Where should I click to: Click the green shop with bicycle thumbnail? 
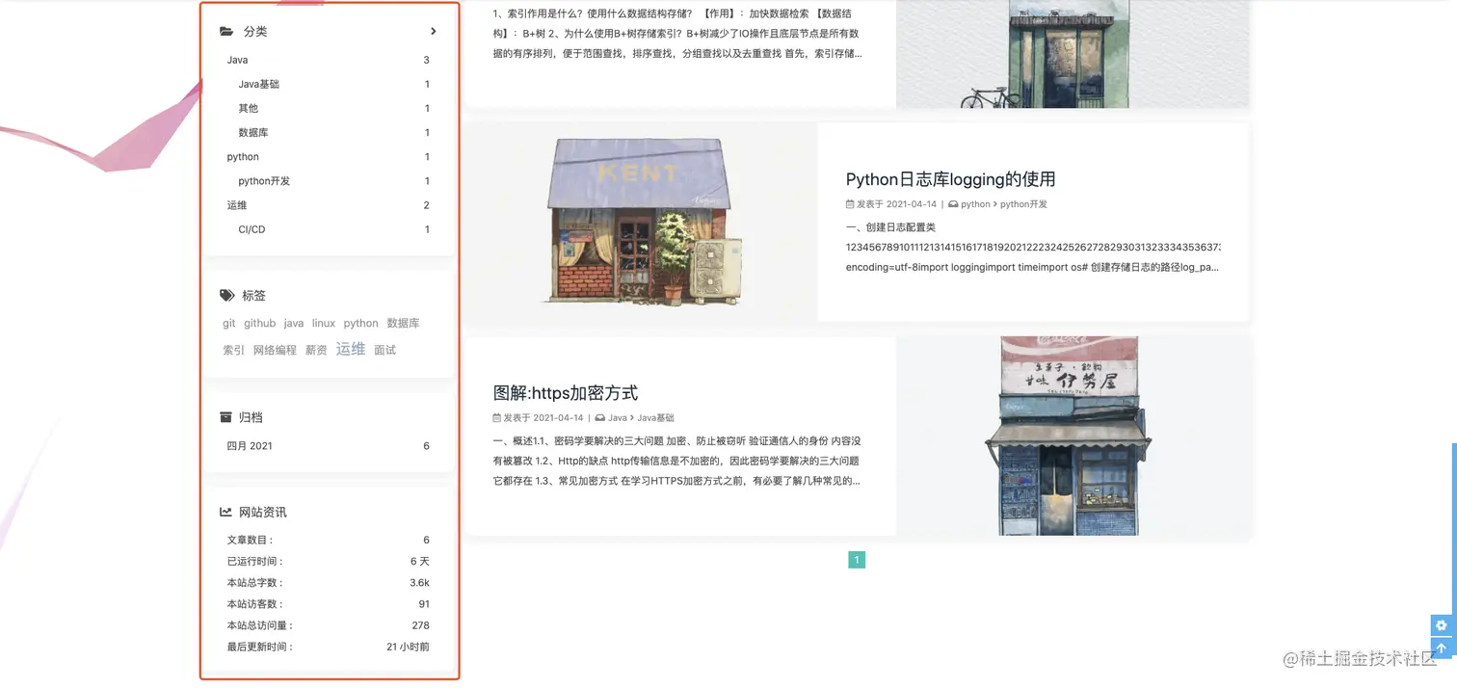tap(1073, 54)
